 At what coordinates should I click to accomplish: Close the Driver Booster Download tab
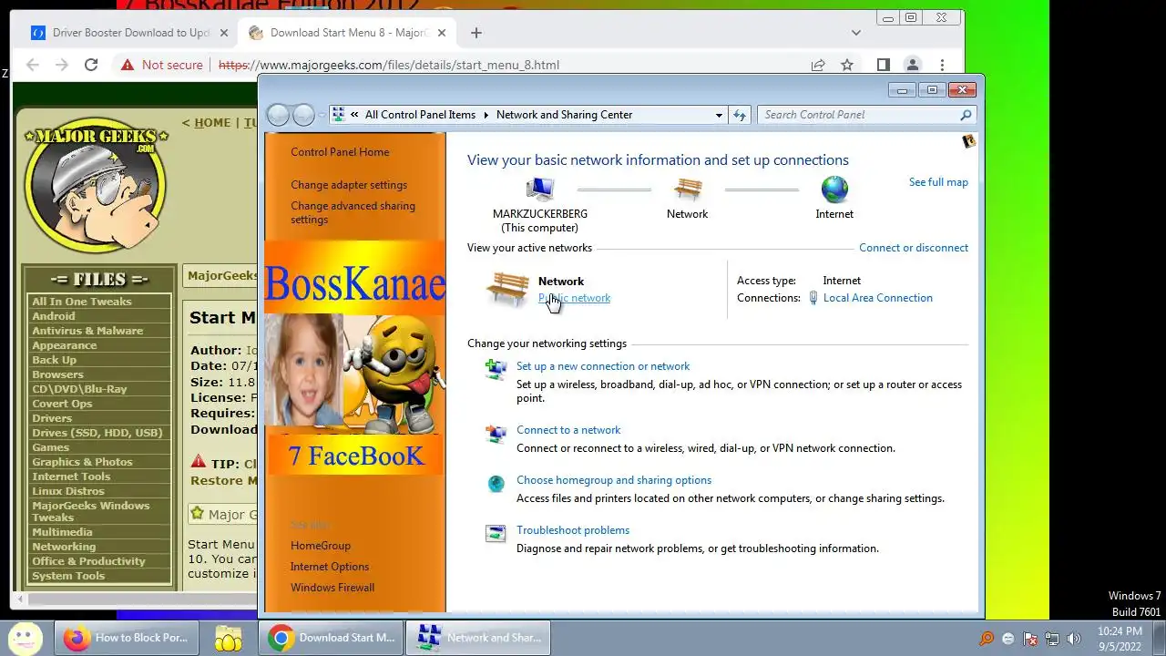(x=223, y=33)
